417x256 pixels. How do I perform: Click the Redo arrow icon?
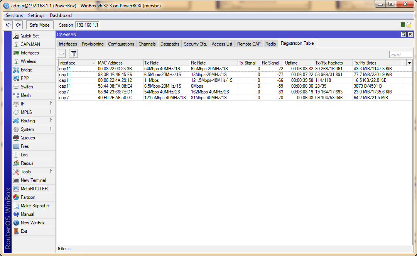pos(18,25)
